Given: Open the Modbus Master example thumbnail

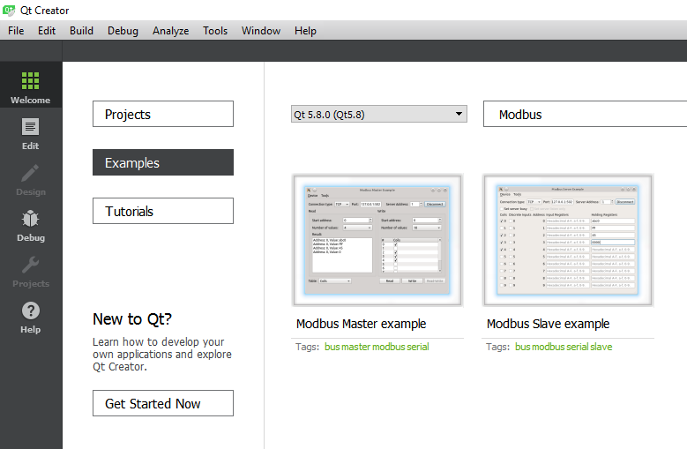Looking at the screenshot, I should 378,240.
